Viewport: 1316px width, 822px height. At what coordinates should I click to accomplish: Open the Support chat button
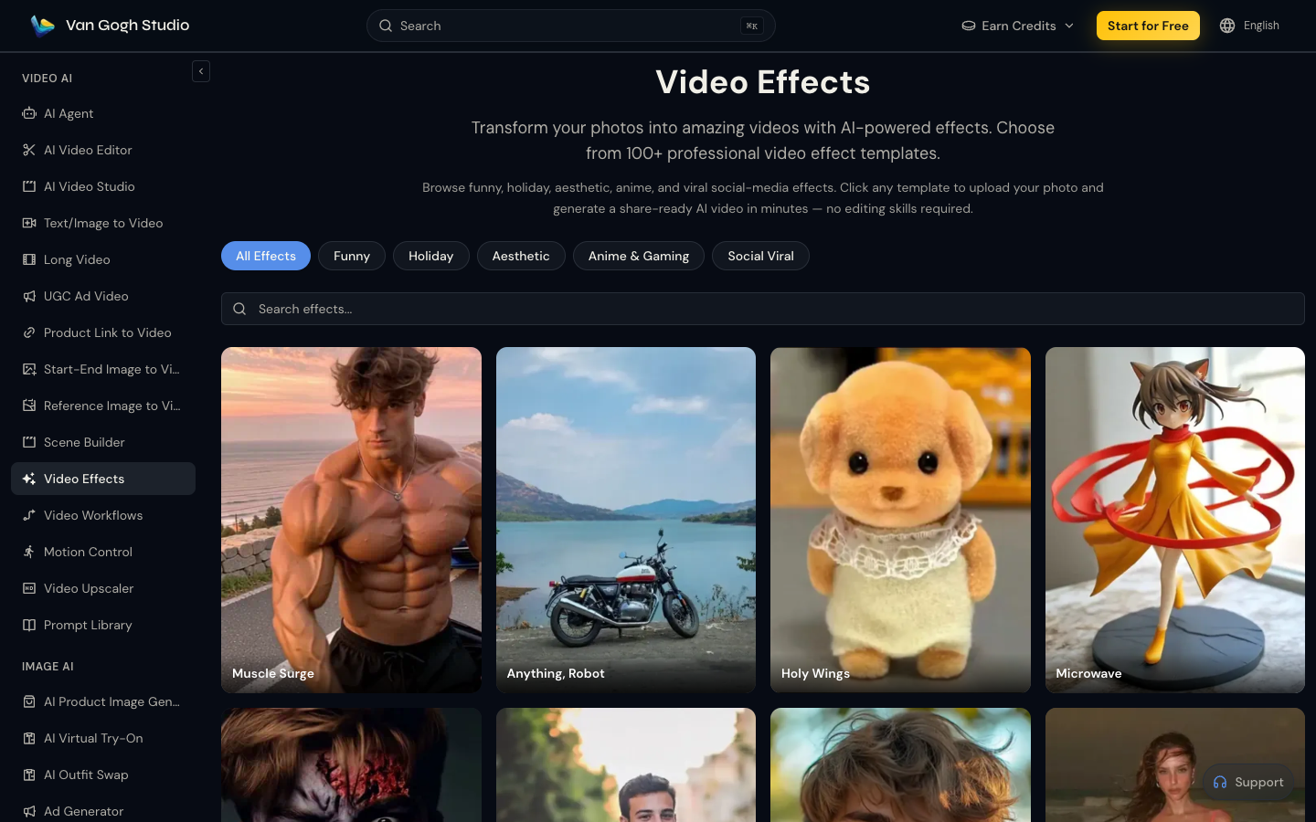coord(1248,782)
